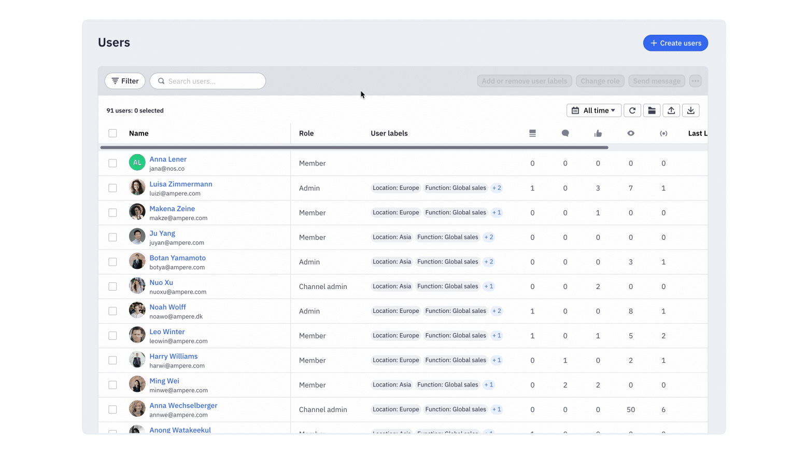Viewport: 806px width, 454px height.
Task: Sort by the eye views column icon
Action: (631, 133)
